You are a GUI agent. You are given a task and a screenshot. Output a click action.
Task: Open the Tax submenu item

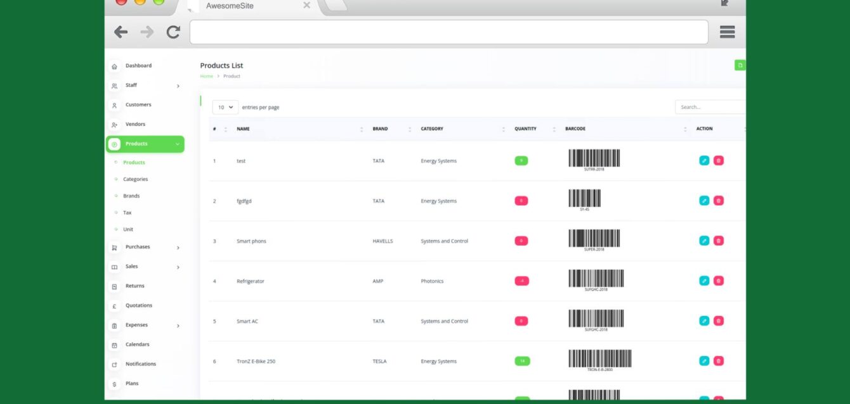point(127,213)
